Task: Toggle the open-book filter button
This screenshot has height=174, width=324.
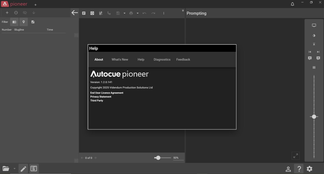Action: tap(14, 22)
